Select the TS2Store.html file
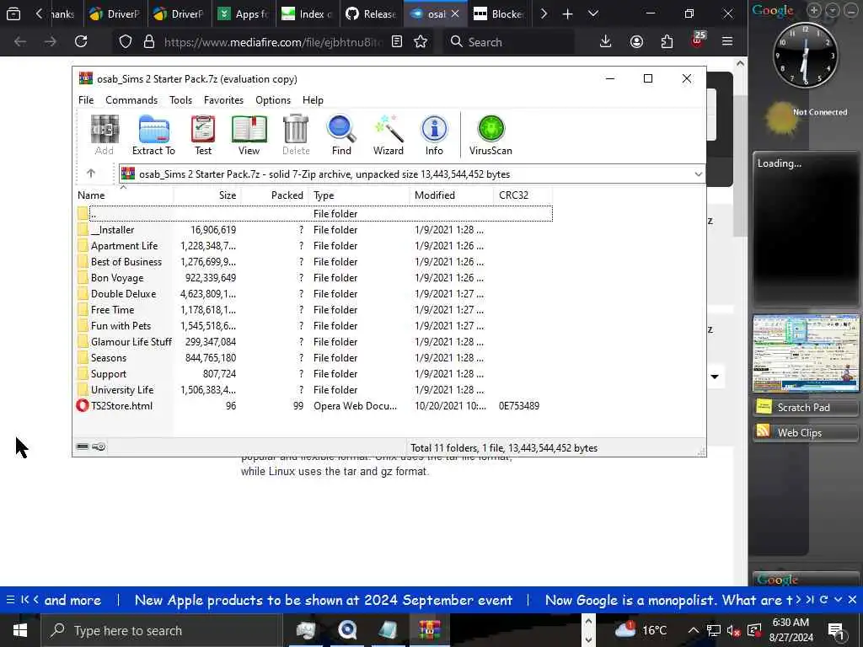Viewport: 863px width, 647px height. click(121, 406)
